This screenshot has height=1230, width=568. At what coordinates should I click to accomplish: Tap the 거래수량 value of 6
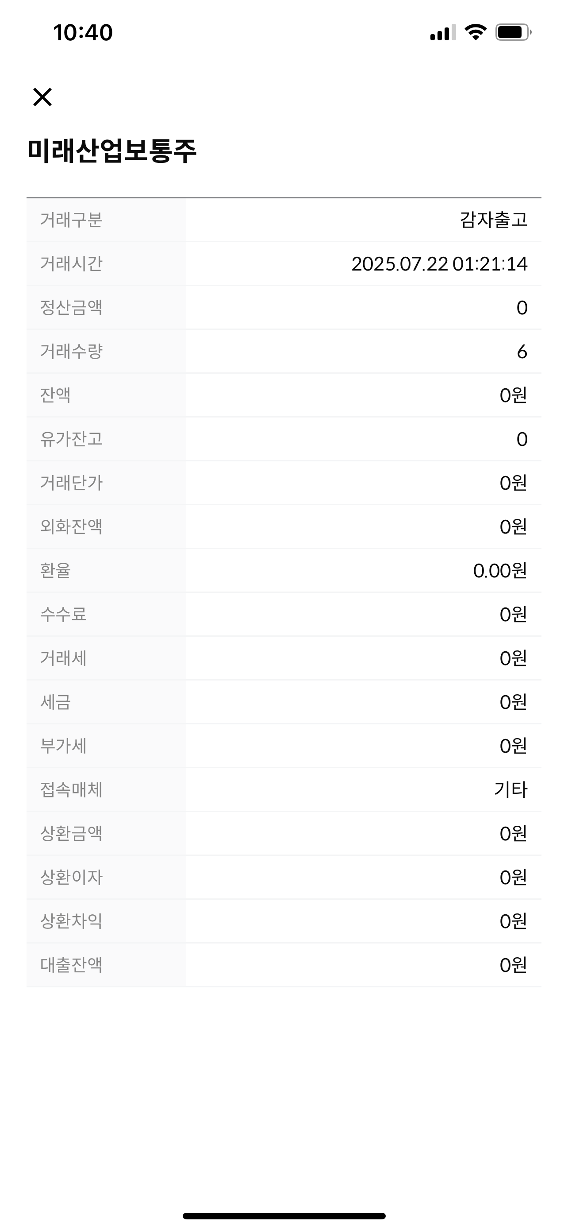click(x=522, y=352)
